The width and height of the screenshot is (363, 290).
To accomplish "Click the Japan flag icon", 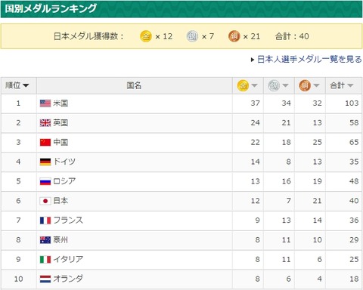I will 45,201.
